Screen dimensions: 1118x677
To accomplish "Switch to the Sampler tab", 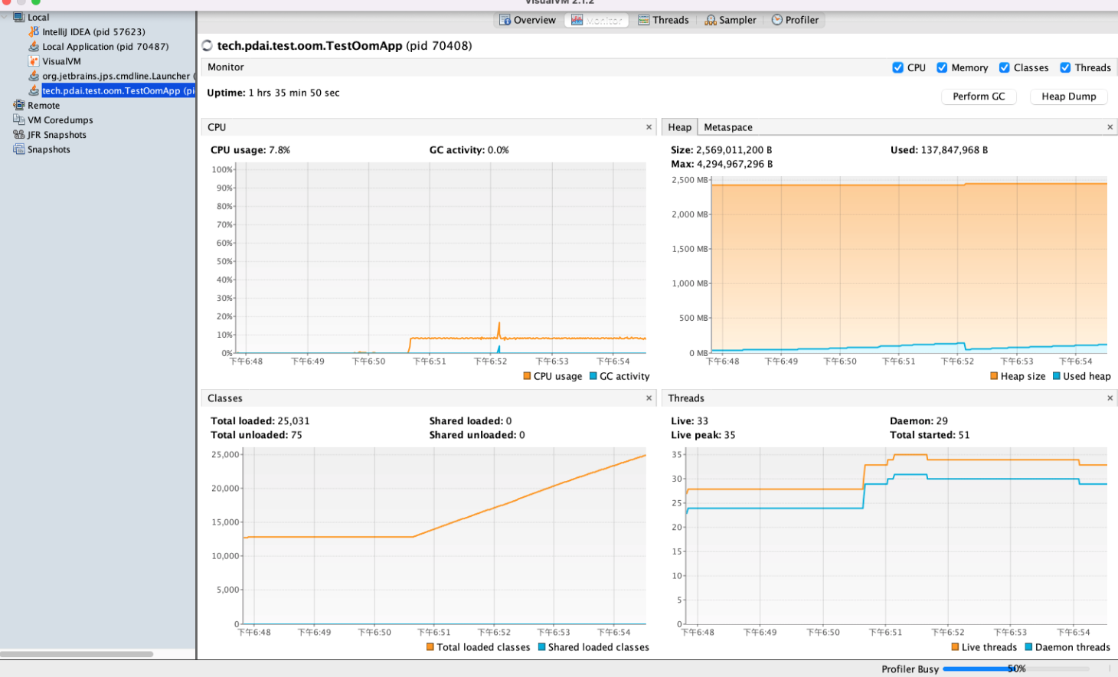I will pyautogui.click(x=731, y=20).
